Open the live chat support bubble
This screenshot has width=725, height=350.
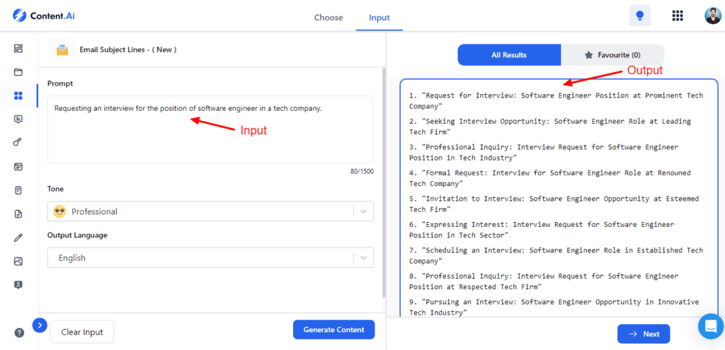point(711,326)
